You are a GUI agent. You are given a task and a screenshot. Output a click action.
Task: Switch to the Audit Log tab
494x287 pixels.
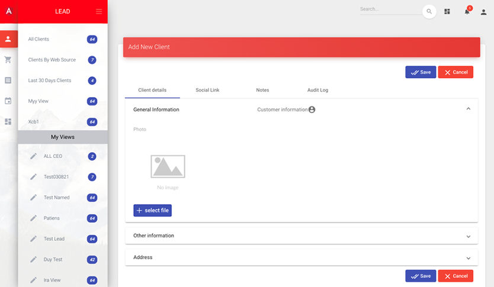point(317,90)
